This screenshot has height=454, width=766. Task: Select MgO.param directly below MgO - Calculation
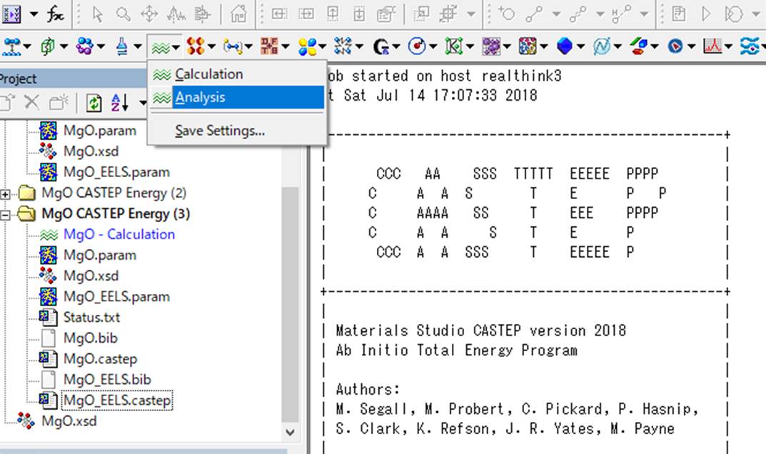tap(100, 255)
